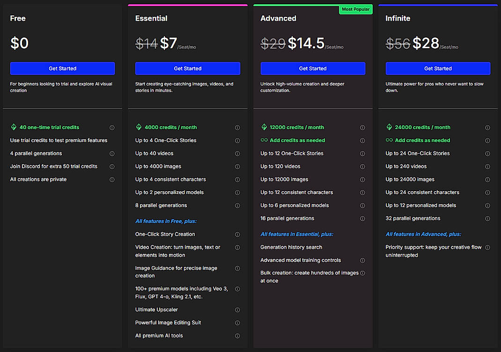Screen dimensions: 501x352
Task: Open info for Priority support in Infinite plan
Action: click(x=487, y=247)
